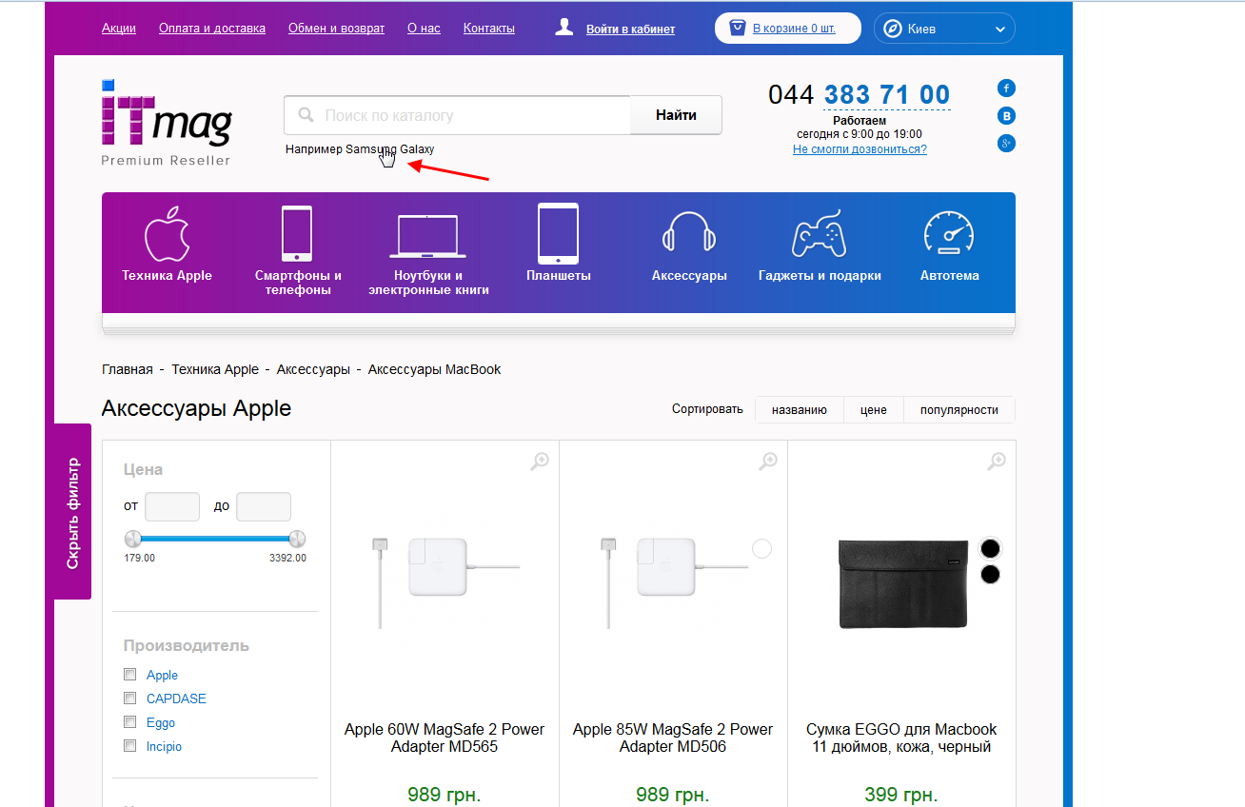Enable the CAPDASE manufacturer filter
This screenshot has width=1245, height=807.
click(x=130, y=699)
